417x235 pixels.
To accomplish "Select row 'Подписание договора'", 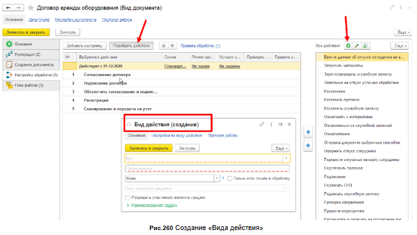I will pyautogui.click(x=182, y=83).
